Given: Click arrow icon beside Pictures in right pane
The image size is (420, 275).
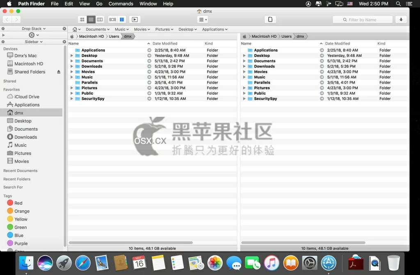Looking at the screenshot, I should pos(322,88).
